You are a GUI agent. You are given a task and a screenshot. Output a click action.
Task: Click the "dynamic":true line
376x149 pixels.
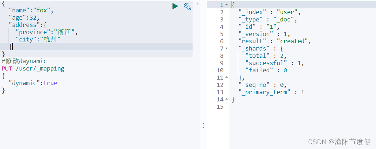pyautogui.click(x=33, y=83)
